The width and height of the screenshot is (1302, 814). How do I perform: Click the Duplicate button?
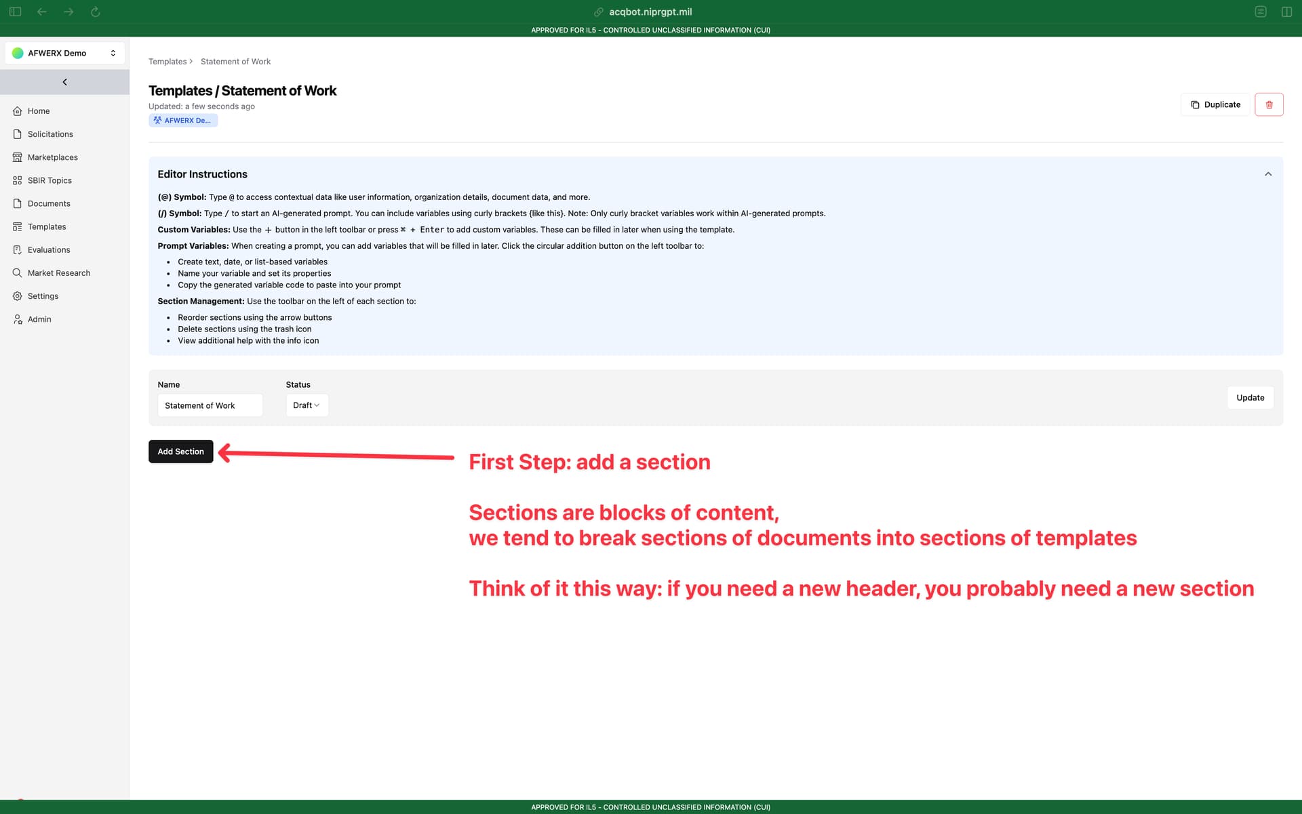coord(1215,104)
